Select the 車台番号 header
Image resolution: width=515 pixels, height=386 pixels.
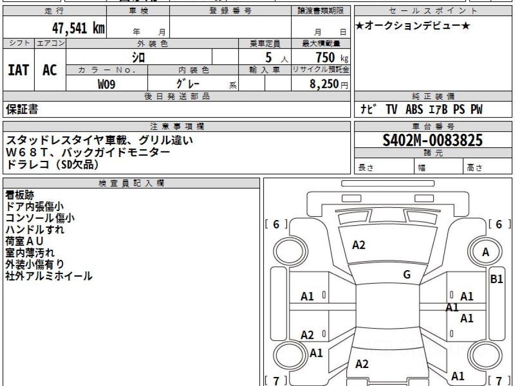pyautogui.click(x=433, y=126)
